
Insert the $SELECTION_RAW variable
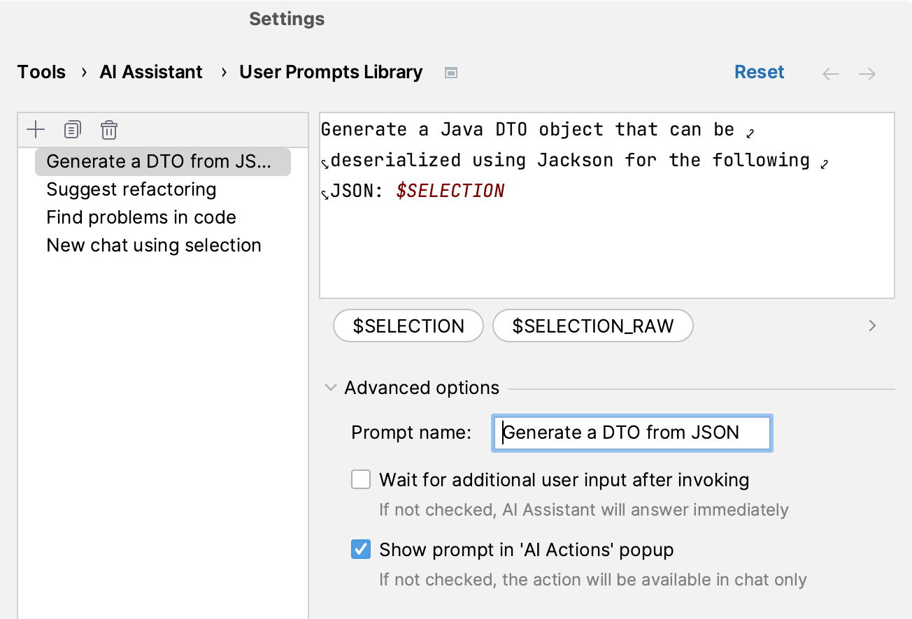click(592, 326)
